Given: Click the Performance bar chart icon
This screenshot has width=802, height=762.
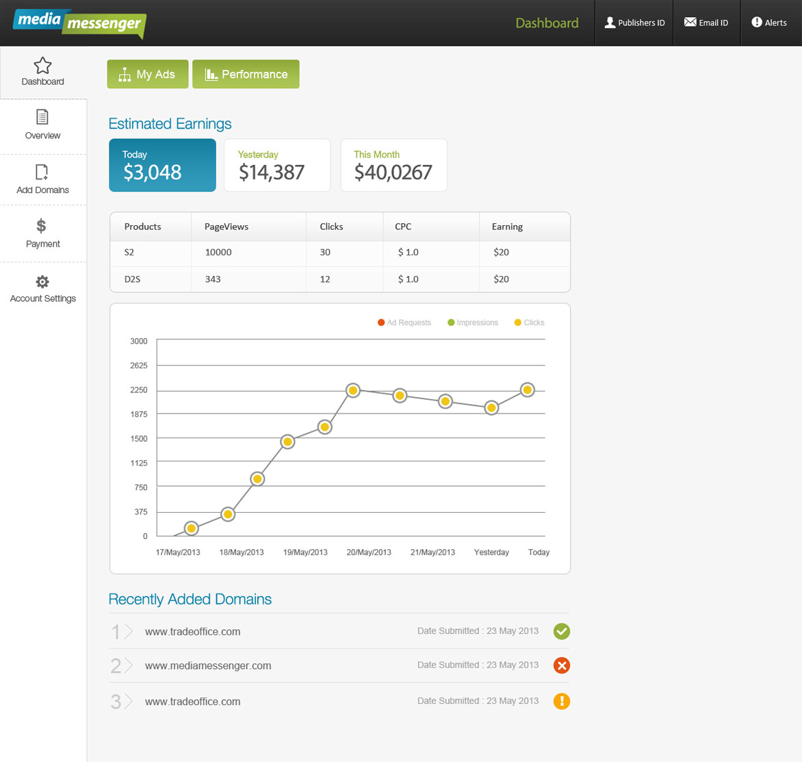Looking at the screenshot, I should tap(211, 75).
